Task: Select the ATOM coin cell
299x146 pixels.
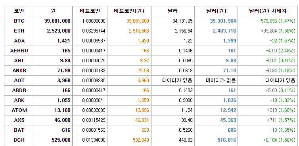Action: [19, 110]
